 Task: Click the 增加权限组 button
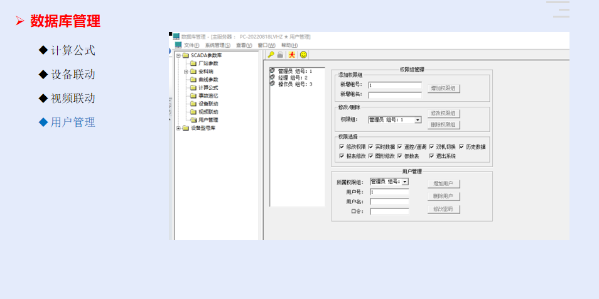445,89
